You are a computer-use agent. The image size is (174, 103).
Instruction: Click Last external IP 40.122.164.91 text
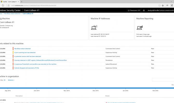pos(100,34)
